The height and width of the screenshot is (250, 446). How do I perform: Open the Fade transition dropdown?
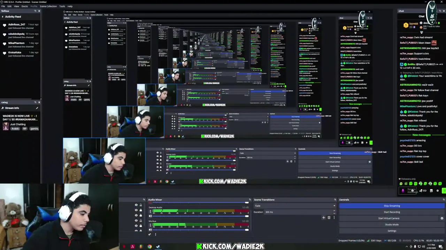click(295, 206)
